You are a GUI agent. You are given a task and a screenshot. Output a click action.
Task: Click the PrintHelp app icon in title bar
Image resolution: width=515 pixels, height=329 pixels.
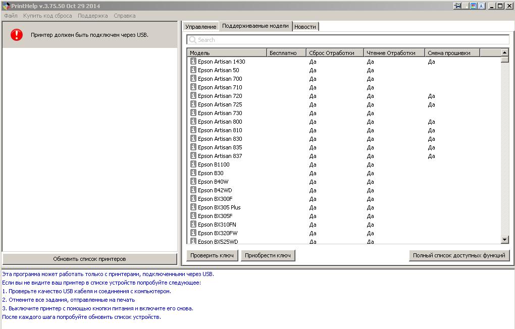click(6, 6)
